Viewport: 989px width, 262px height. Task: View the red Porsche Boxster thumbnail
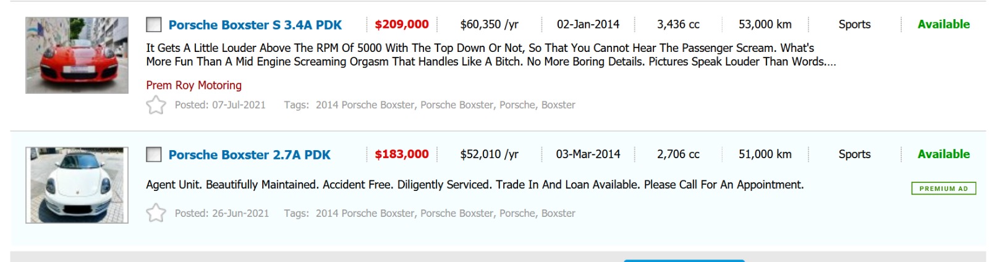coord(77,56)
